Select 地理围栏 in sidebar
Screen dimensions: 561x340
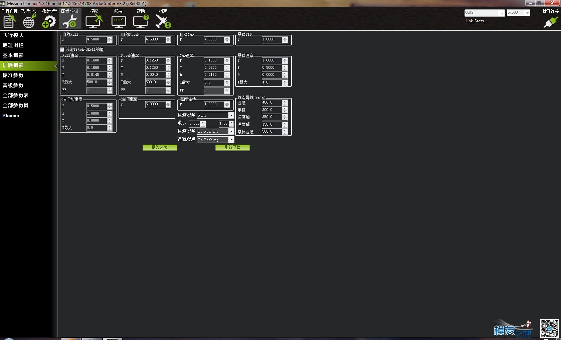[13, 45]
